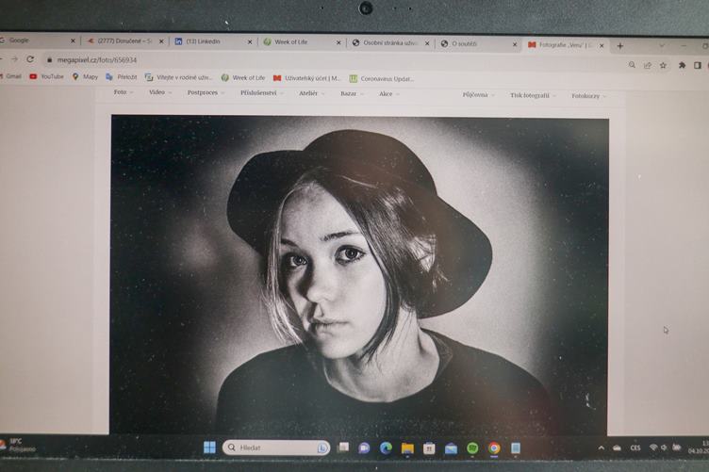Open the Windows Start menu
The image size is (709, 472).
point(209,448)
